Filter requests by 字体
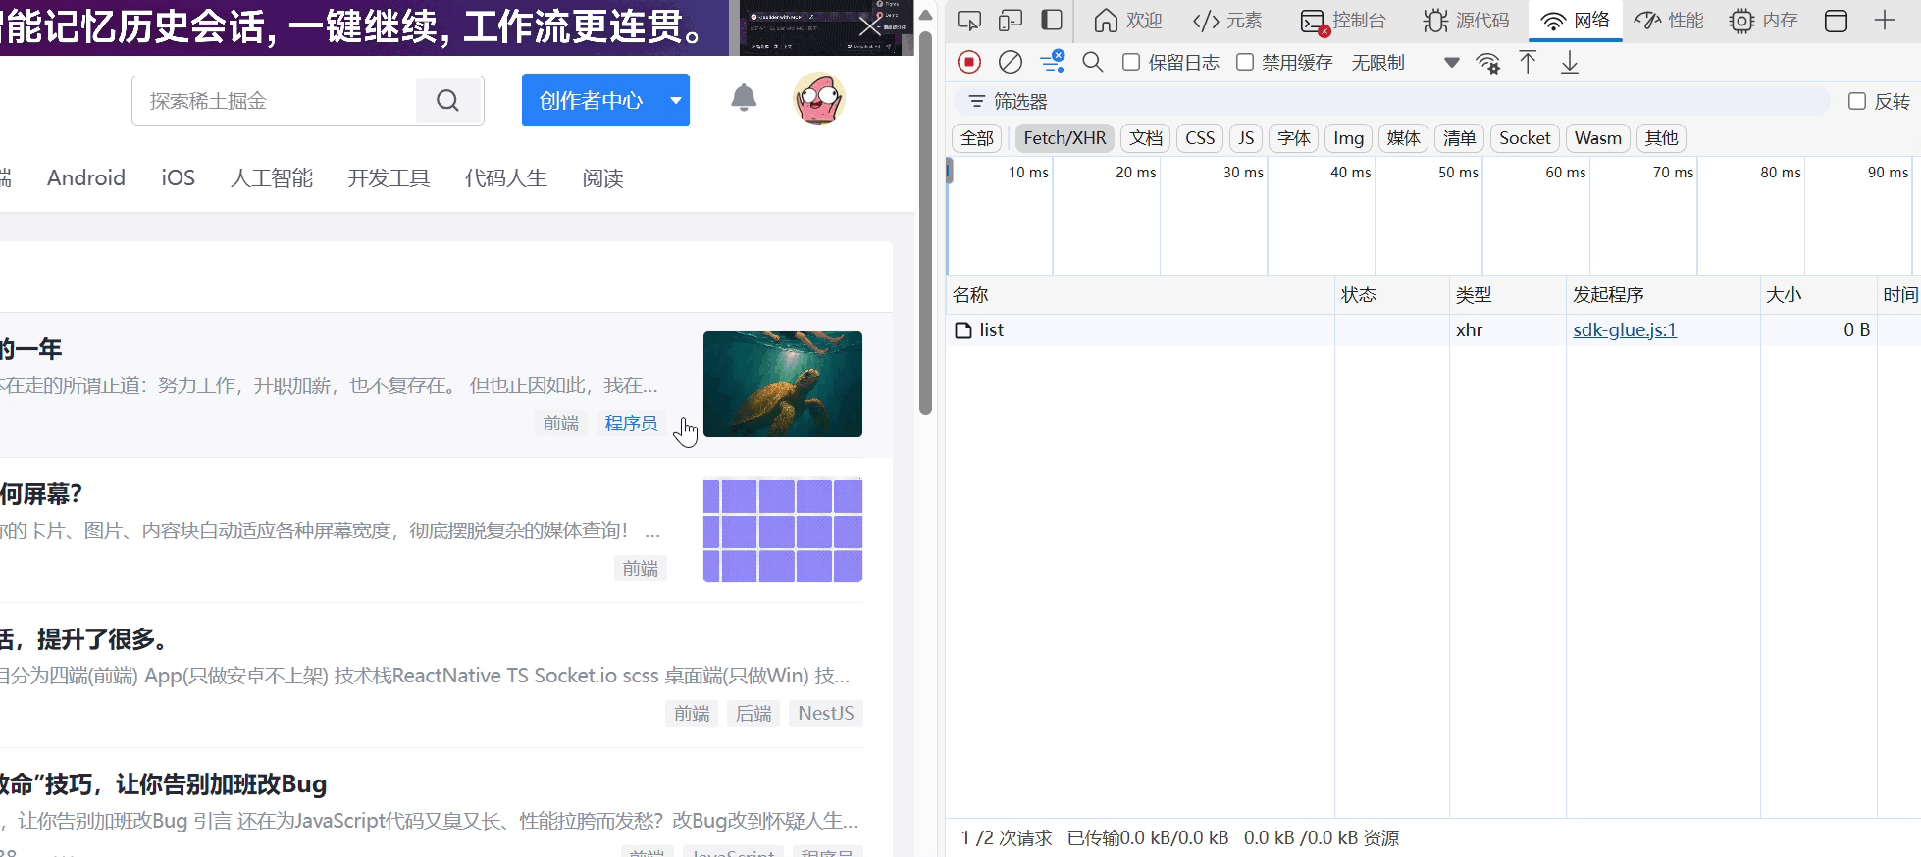 coord(1294,138)
